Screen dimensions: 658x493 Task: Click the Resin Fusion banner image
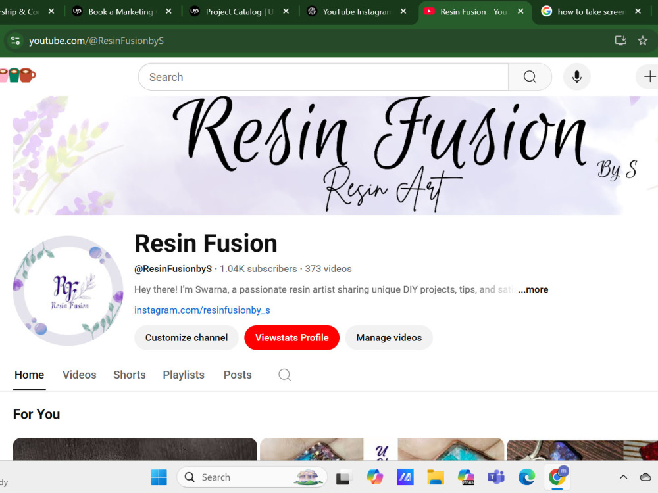[336, 156]
